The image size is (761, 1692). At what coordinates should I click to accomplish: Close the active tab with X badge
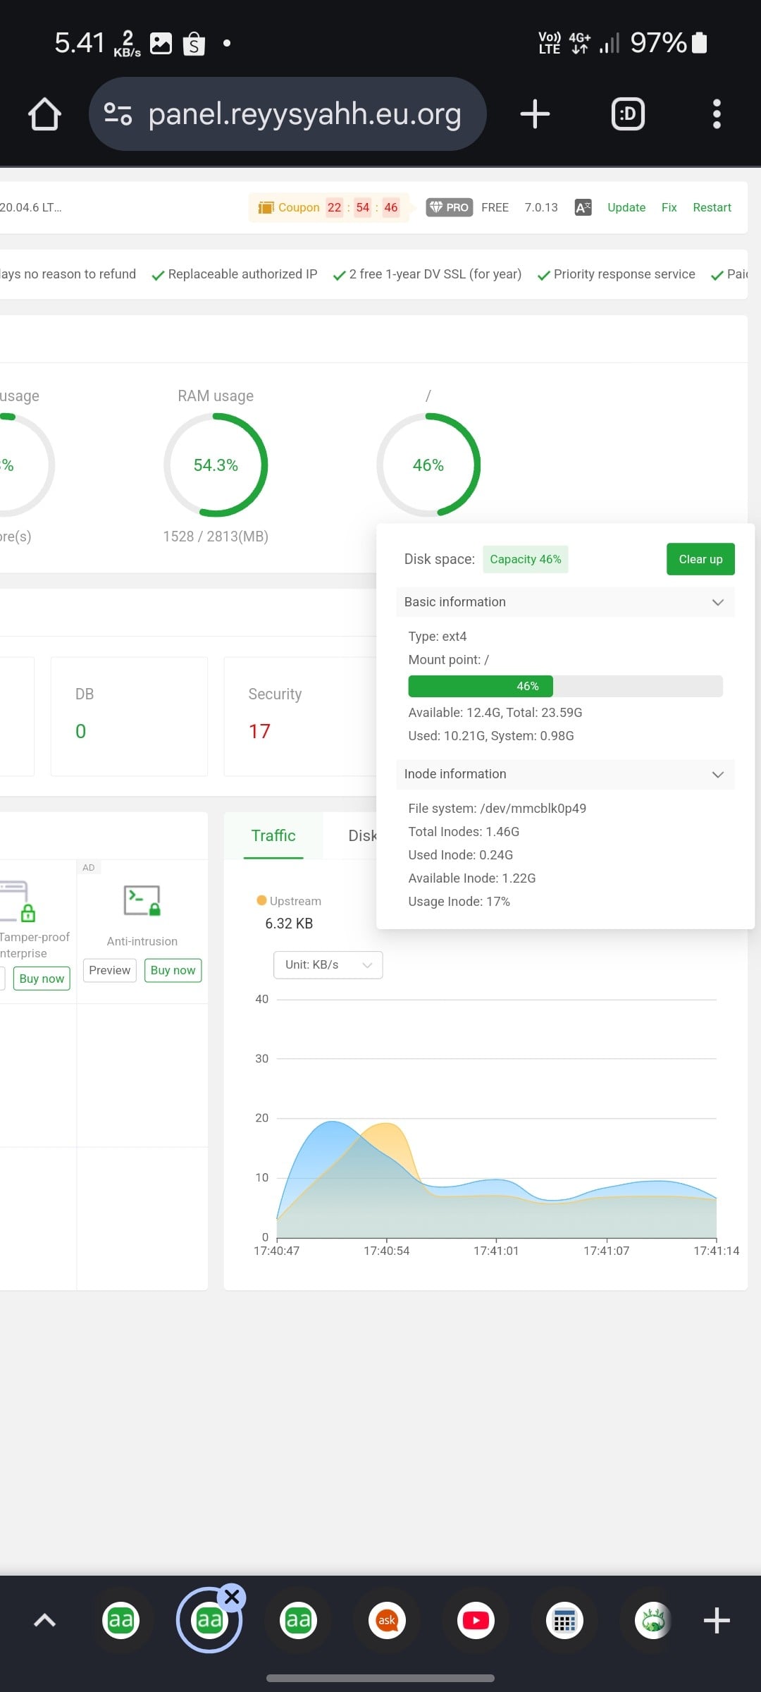[232, 1598]
